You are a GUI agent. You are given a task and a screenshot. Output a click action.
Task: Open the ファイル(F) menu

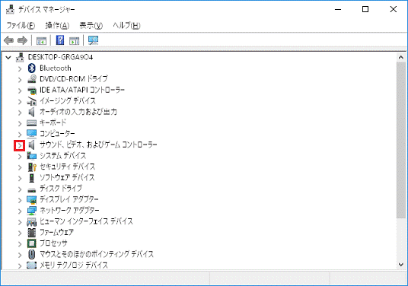coord(21,25)
